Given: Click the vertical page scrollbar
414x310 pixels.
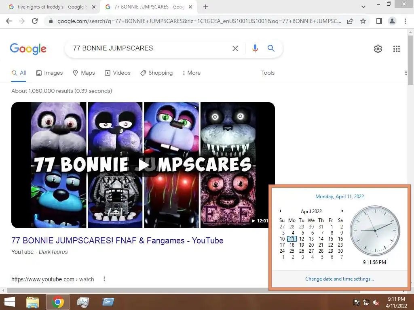Looking at the screenshot, I should tap(410, 61).
